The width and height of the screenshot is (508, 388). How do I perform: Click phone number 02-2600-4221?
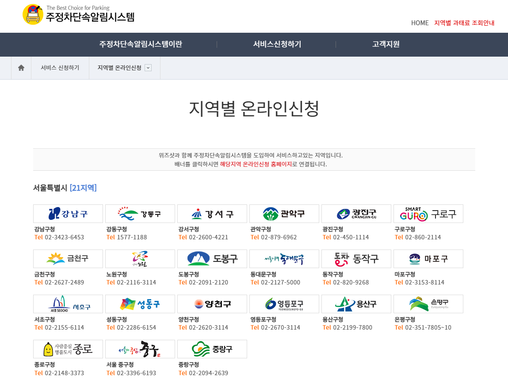click(x=208, y=237)
